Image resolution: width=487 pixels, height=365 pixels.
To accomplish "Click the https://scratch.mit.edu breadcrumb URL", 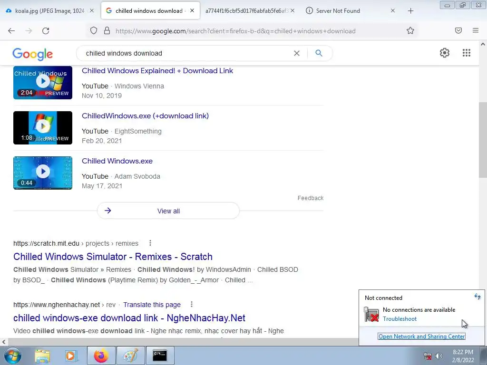I will [46, 244].
